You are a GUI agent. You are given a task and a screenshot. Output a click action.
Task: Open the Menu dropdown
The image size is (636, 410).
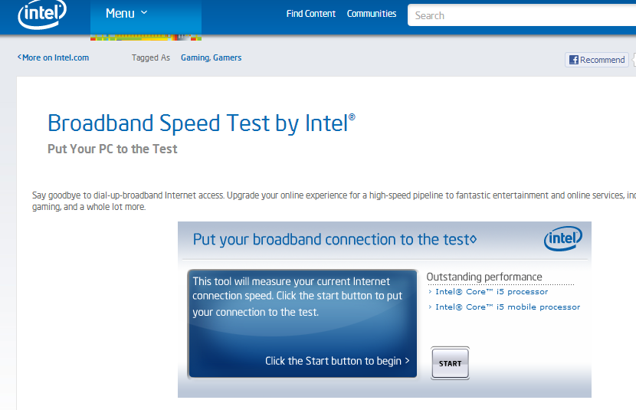(126, 13)
